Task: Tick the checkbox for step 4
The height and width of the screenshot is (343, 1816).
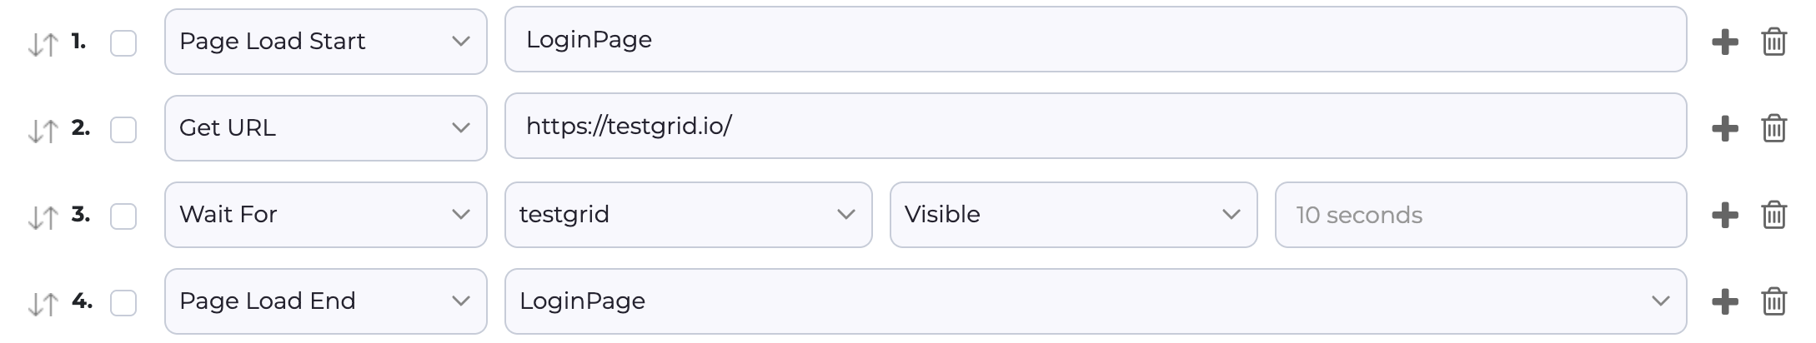Action: (123, 303)
